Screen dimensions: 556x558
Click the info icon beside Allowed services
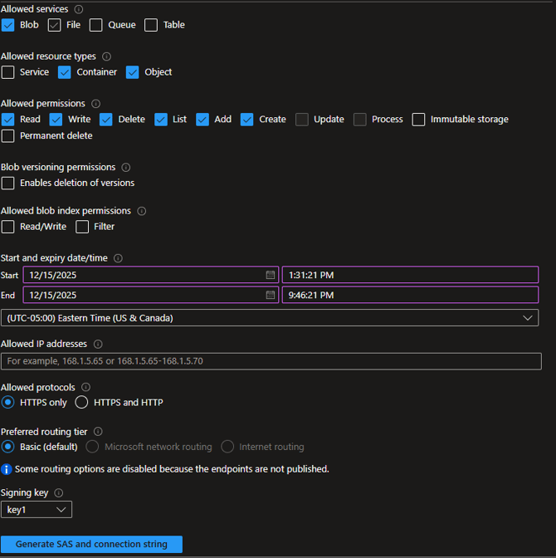pos(79,9)
